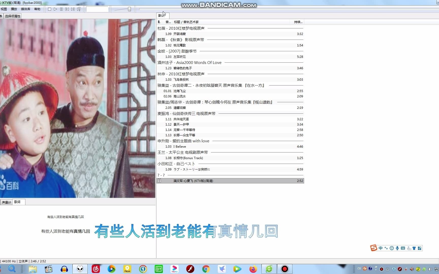
Task: Open iQIYI from the taskbar
Action: (x=159, y=269)
